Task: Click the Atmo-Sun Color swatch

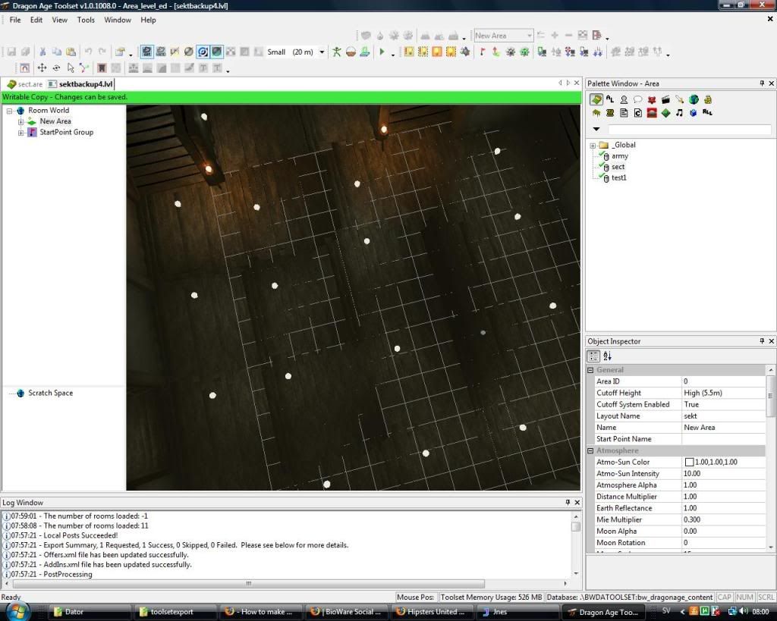Action: click(x=690, y=463)
